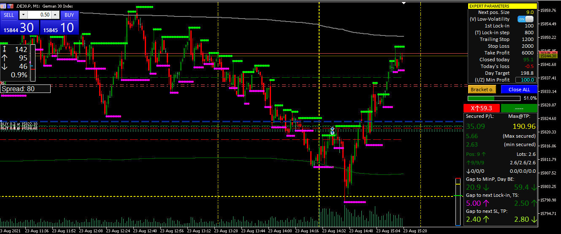Image resolution: width=561 pixels, height=234 pixels.
Task: Click the depth of market icon
Action: pyautogui.click(x=10, y=6)
